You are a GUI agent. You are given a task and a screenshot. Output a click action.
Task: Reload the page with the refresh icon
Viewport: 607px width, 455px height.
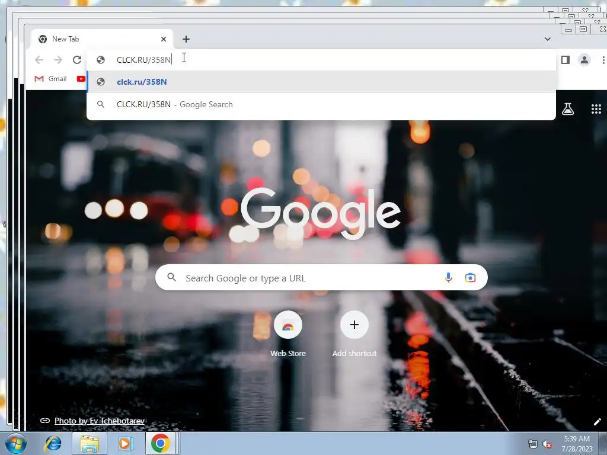click(76, 60)
